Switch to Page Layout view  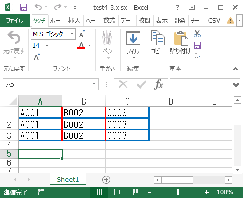click(118, 192)
